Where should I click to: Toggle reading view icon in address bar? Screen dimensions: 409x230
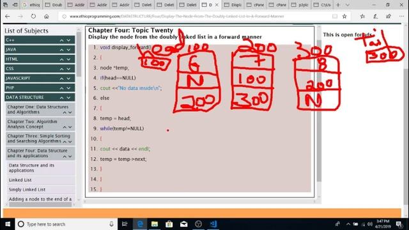(x=335, y=16)
